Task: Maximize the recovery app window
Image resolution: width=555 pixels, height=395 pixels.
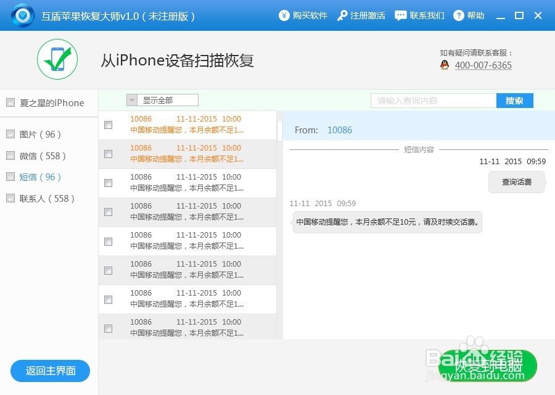Action: pos(519,15)
